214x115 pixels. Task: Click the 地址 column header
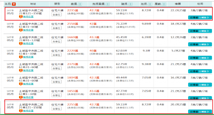click(33, 4)
